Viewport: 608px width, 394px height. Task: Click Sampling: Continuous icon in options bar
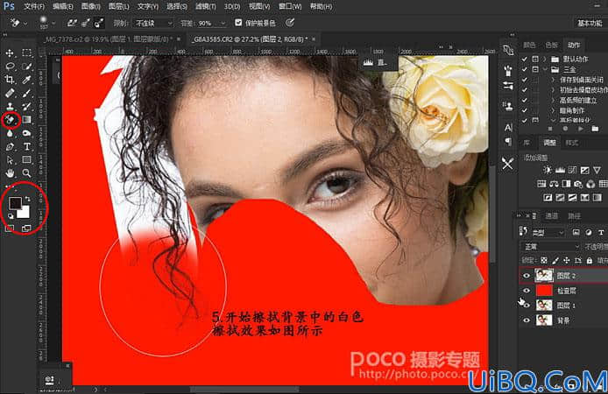click(71, 24)
